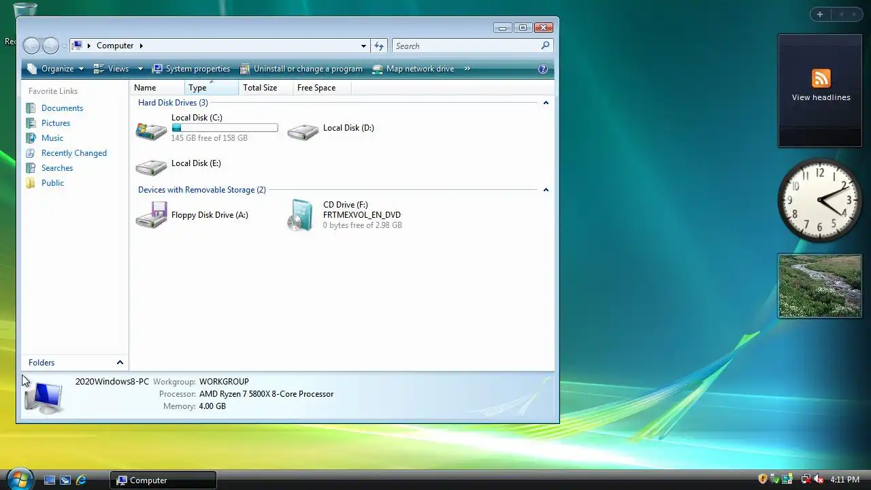
Task: Click the Explorer back arrow button
Action: [x=32, y=46]
